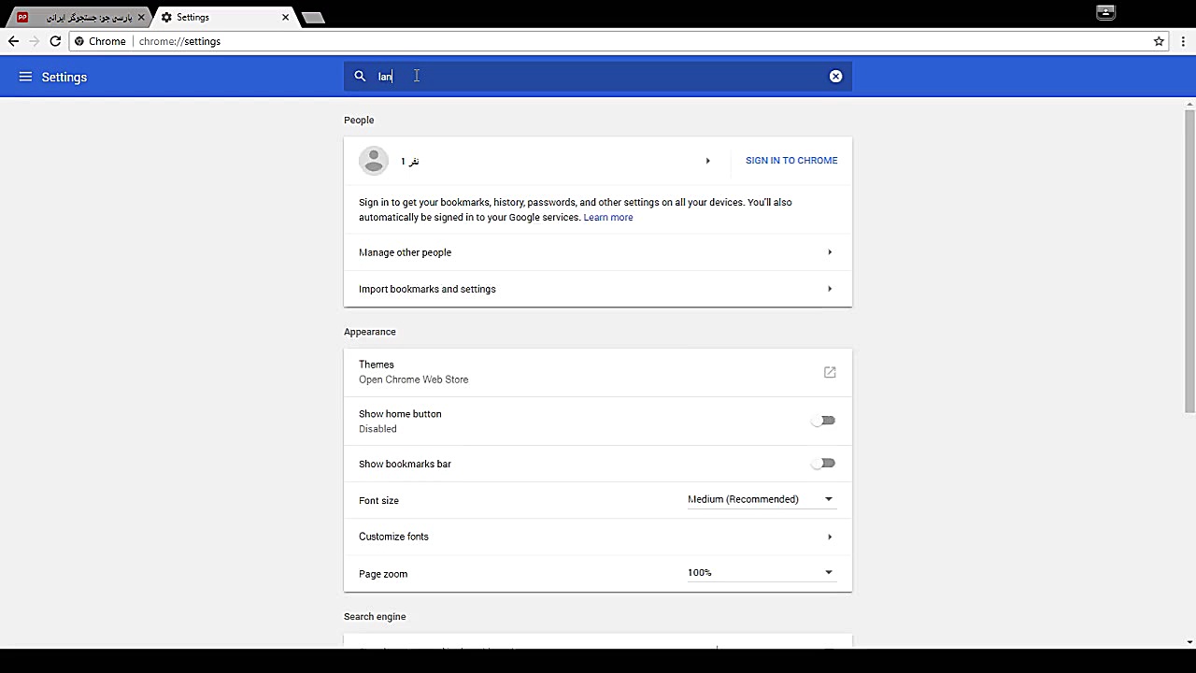
Task: Reload the current page
Action: 55,41
